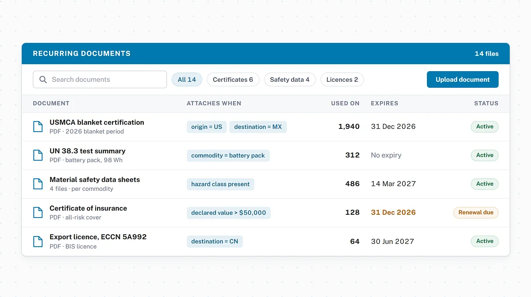Click the 14 files count in header
531x297 pixels.
487,54
